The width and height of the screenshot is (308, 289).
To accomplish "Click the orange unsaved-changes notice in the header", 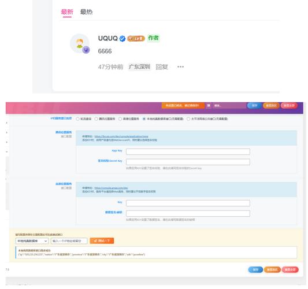I will pyautogui.click(x=183, y=106).
